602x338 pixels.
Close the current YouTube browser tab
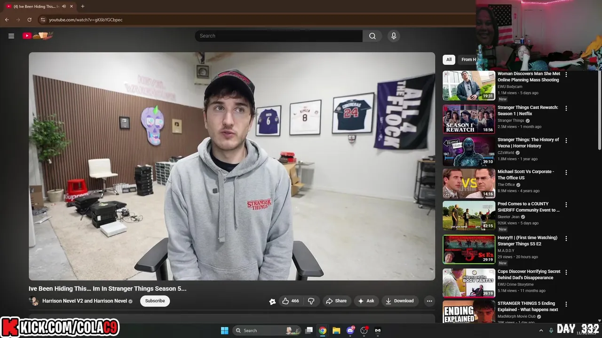coord(71,6)
